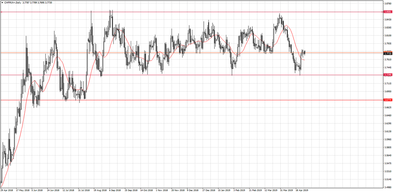Image resolution: width=393 pixels, height=193 pixels.
Task: Grab the left square handle of 3.8581 line
Action: [x=1, y=12]
